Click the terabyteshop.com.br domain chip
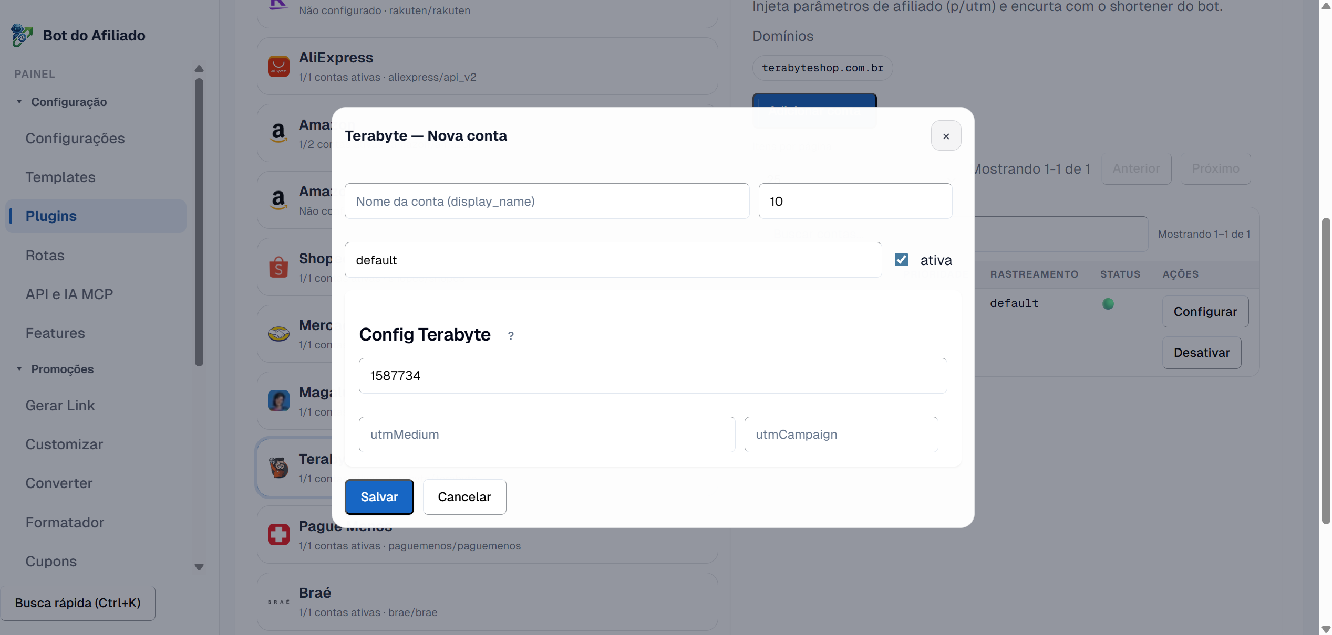 coord(822,68)
